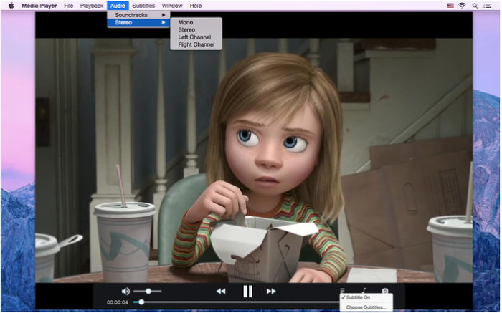Image resolution: width=502 pixels, height=313 pixels.
Task: Open the Media Player application menu
Action: point(39,6)
